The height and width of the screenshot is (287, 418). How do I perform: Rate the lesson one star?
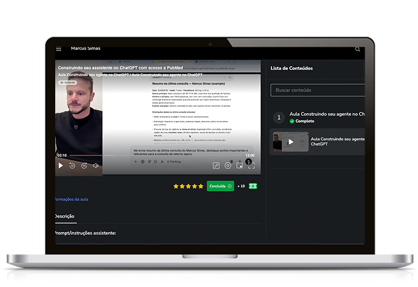[x=176, y=186]
